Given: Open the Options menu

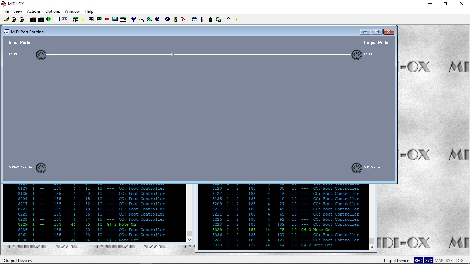Looking at the screenshot, I should pos(53,11).
